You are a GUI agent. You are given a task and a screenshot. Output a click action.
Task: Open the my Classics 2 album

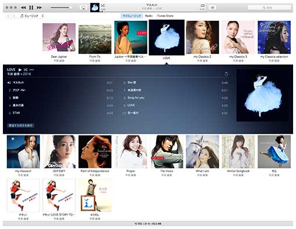[203, 37]
